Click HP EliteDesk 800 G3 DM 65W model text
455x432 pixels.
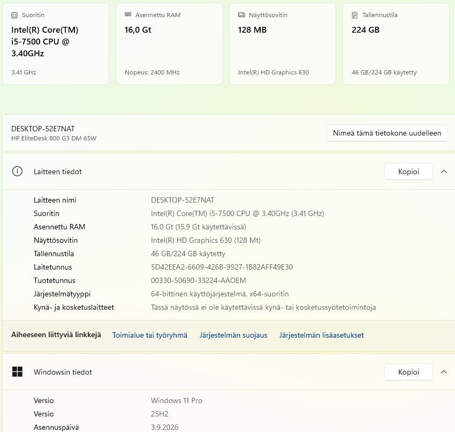click(54, 138)
